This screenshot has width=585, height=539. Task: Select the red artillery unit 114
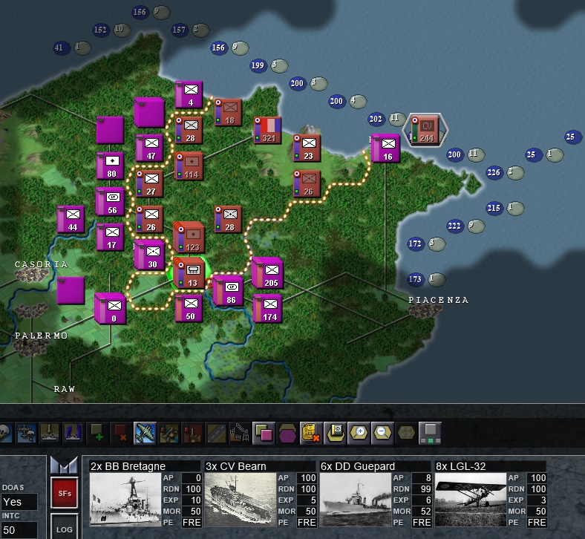pos(189,166)
